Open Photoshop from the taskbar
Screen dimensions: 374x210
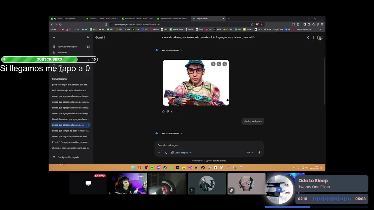177,168
